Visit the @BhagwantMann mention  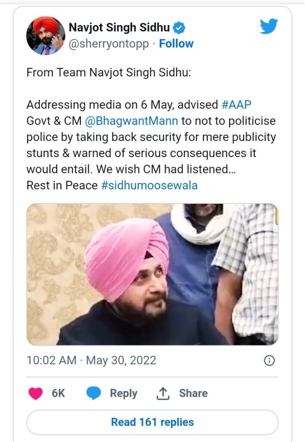click(131, 120)
